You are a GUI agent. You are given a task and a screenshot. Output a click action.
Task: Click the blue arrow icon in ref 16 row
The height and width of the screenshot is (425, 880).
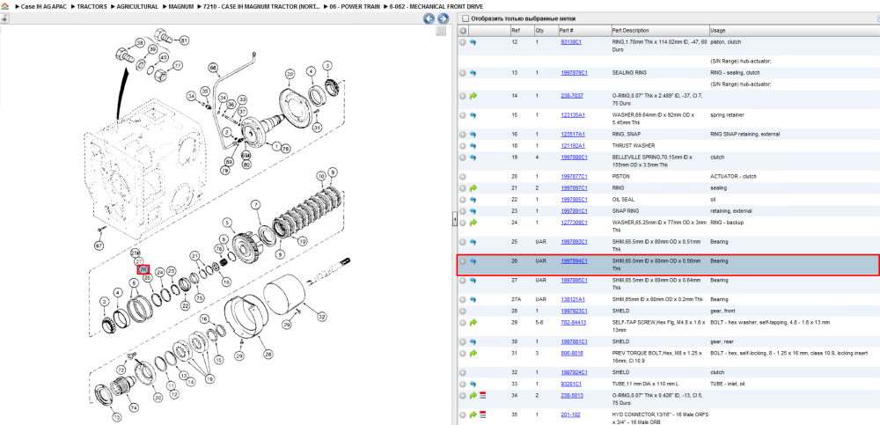473,134
